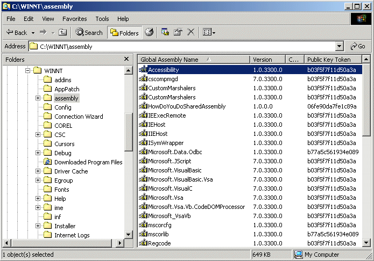Open the Tools menu
This screenshot has height=261, width=374.
tap(102, 19)
